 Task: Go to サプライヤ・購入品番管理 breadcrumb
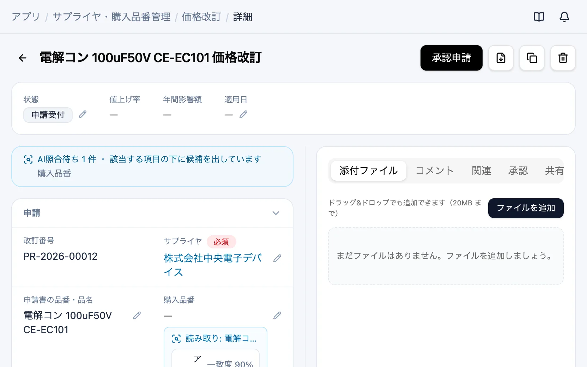(111, 17)
